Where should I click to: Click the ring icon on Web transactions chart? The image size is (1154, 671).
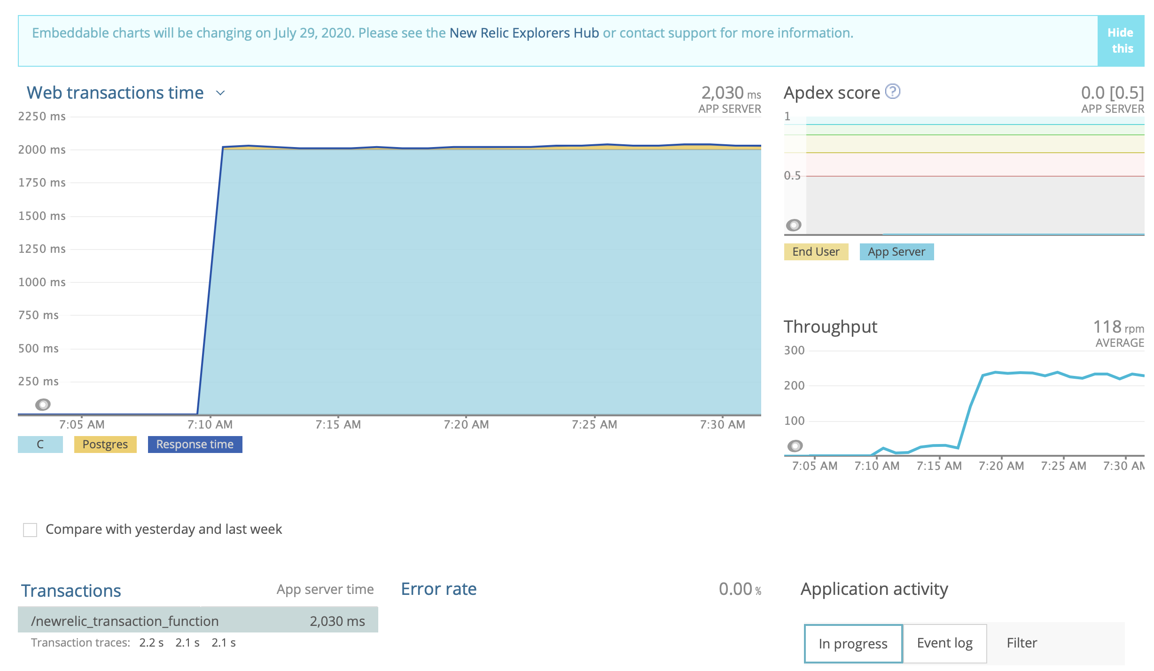pyautogui.click(x=43, y=404)
